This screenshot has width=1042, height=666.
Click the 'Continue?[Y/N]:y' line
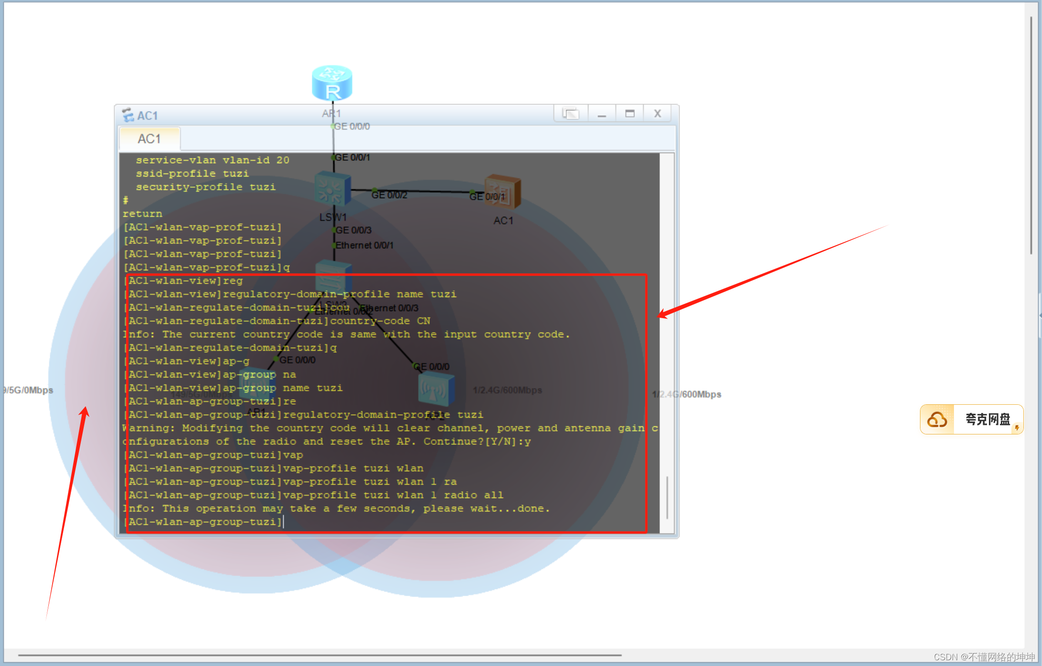[327, 442]
